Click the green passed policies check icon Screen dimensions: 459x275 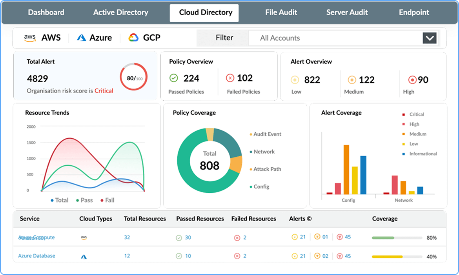pyautogui.click(x=174, y=78)
